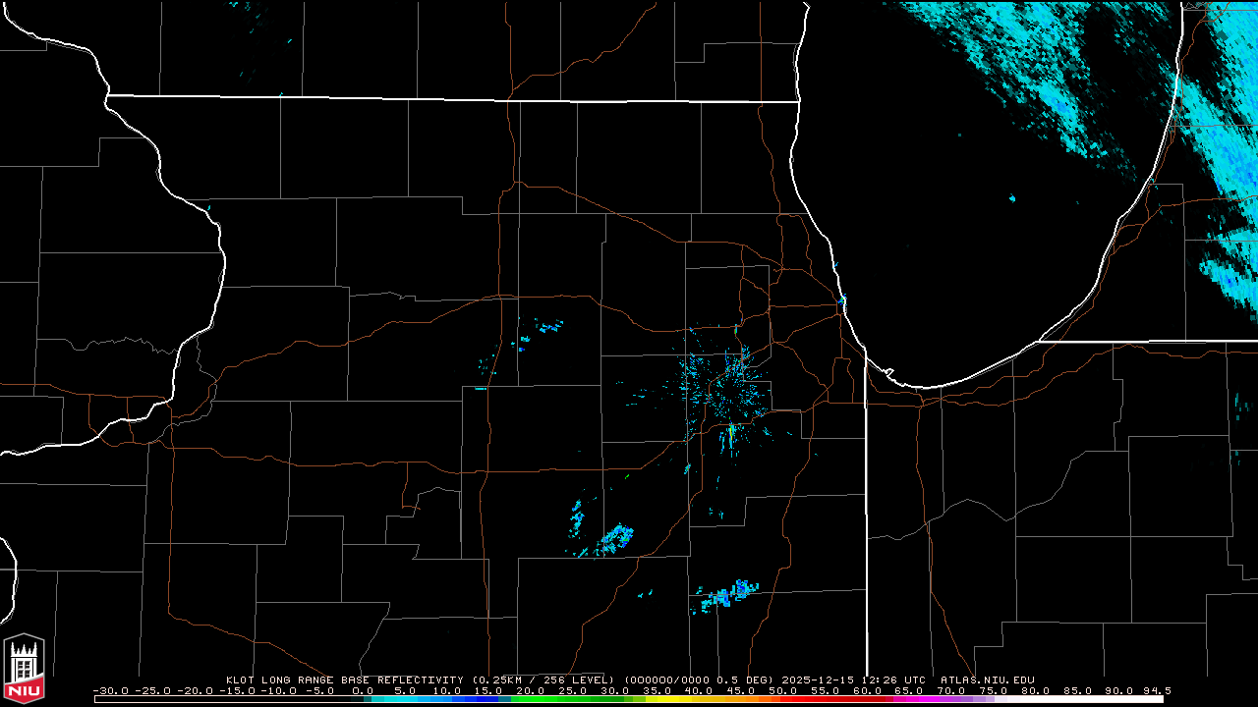The height and width of the screenshot is (707, 1258).
Task: Pick the yellow segment of the color scale
Action: click(x=678, y=699)
